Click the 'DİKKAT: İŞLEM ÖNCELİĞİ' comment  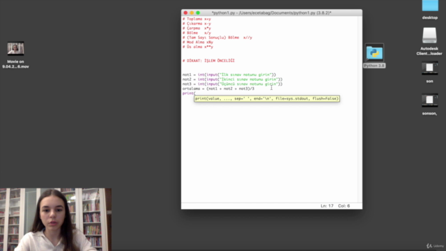tap(208, 61)
